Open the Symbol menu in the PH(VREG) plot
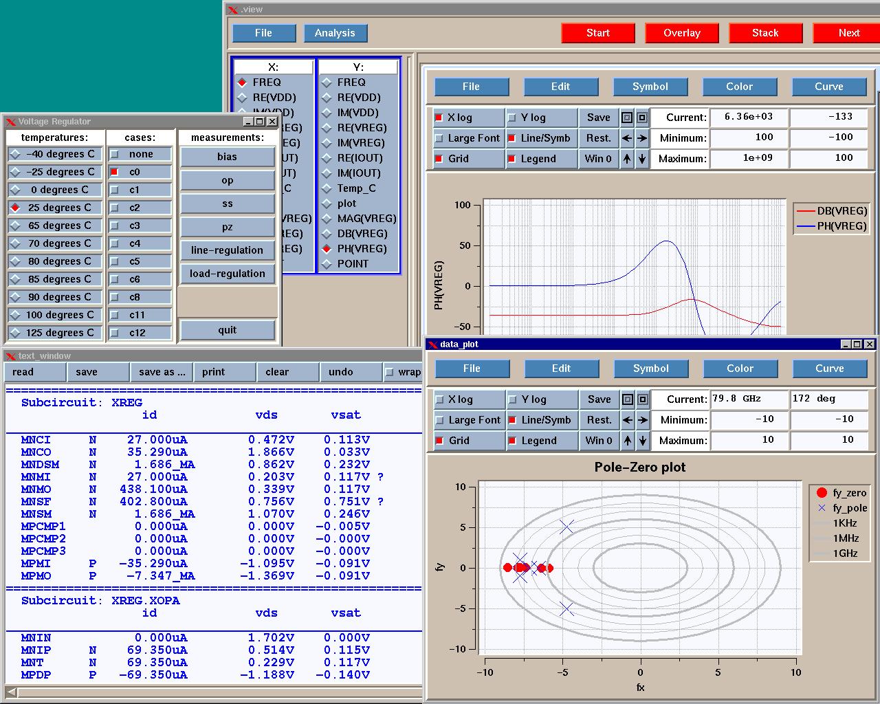 coord(650,87)
